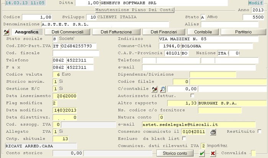Image resolution: width=268 pixels, height=158 pixels.
Task: Go to the Contabile tab
Action: point(203,32)
